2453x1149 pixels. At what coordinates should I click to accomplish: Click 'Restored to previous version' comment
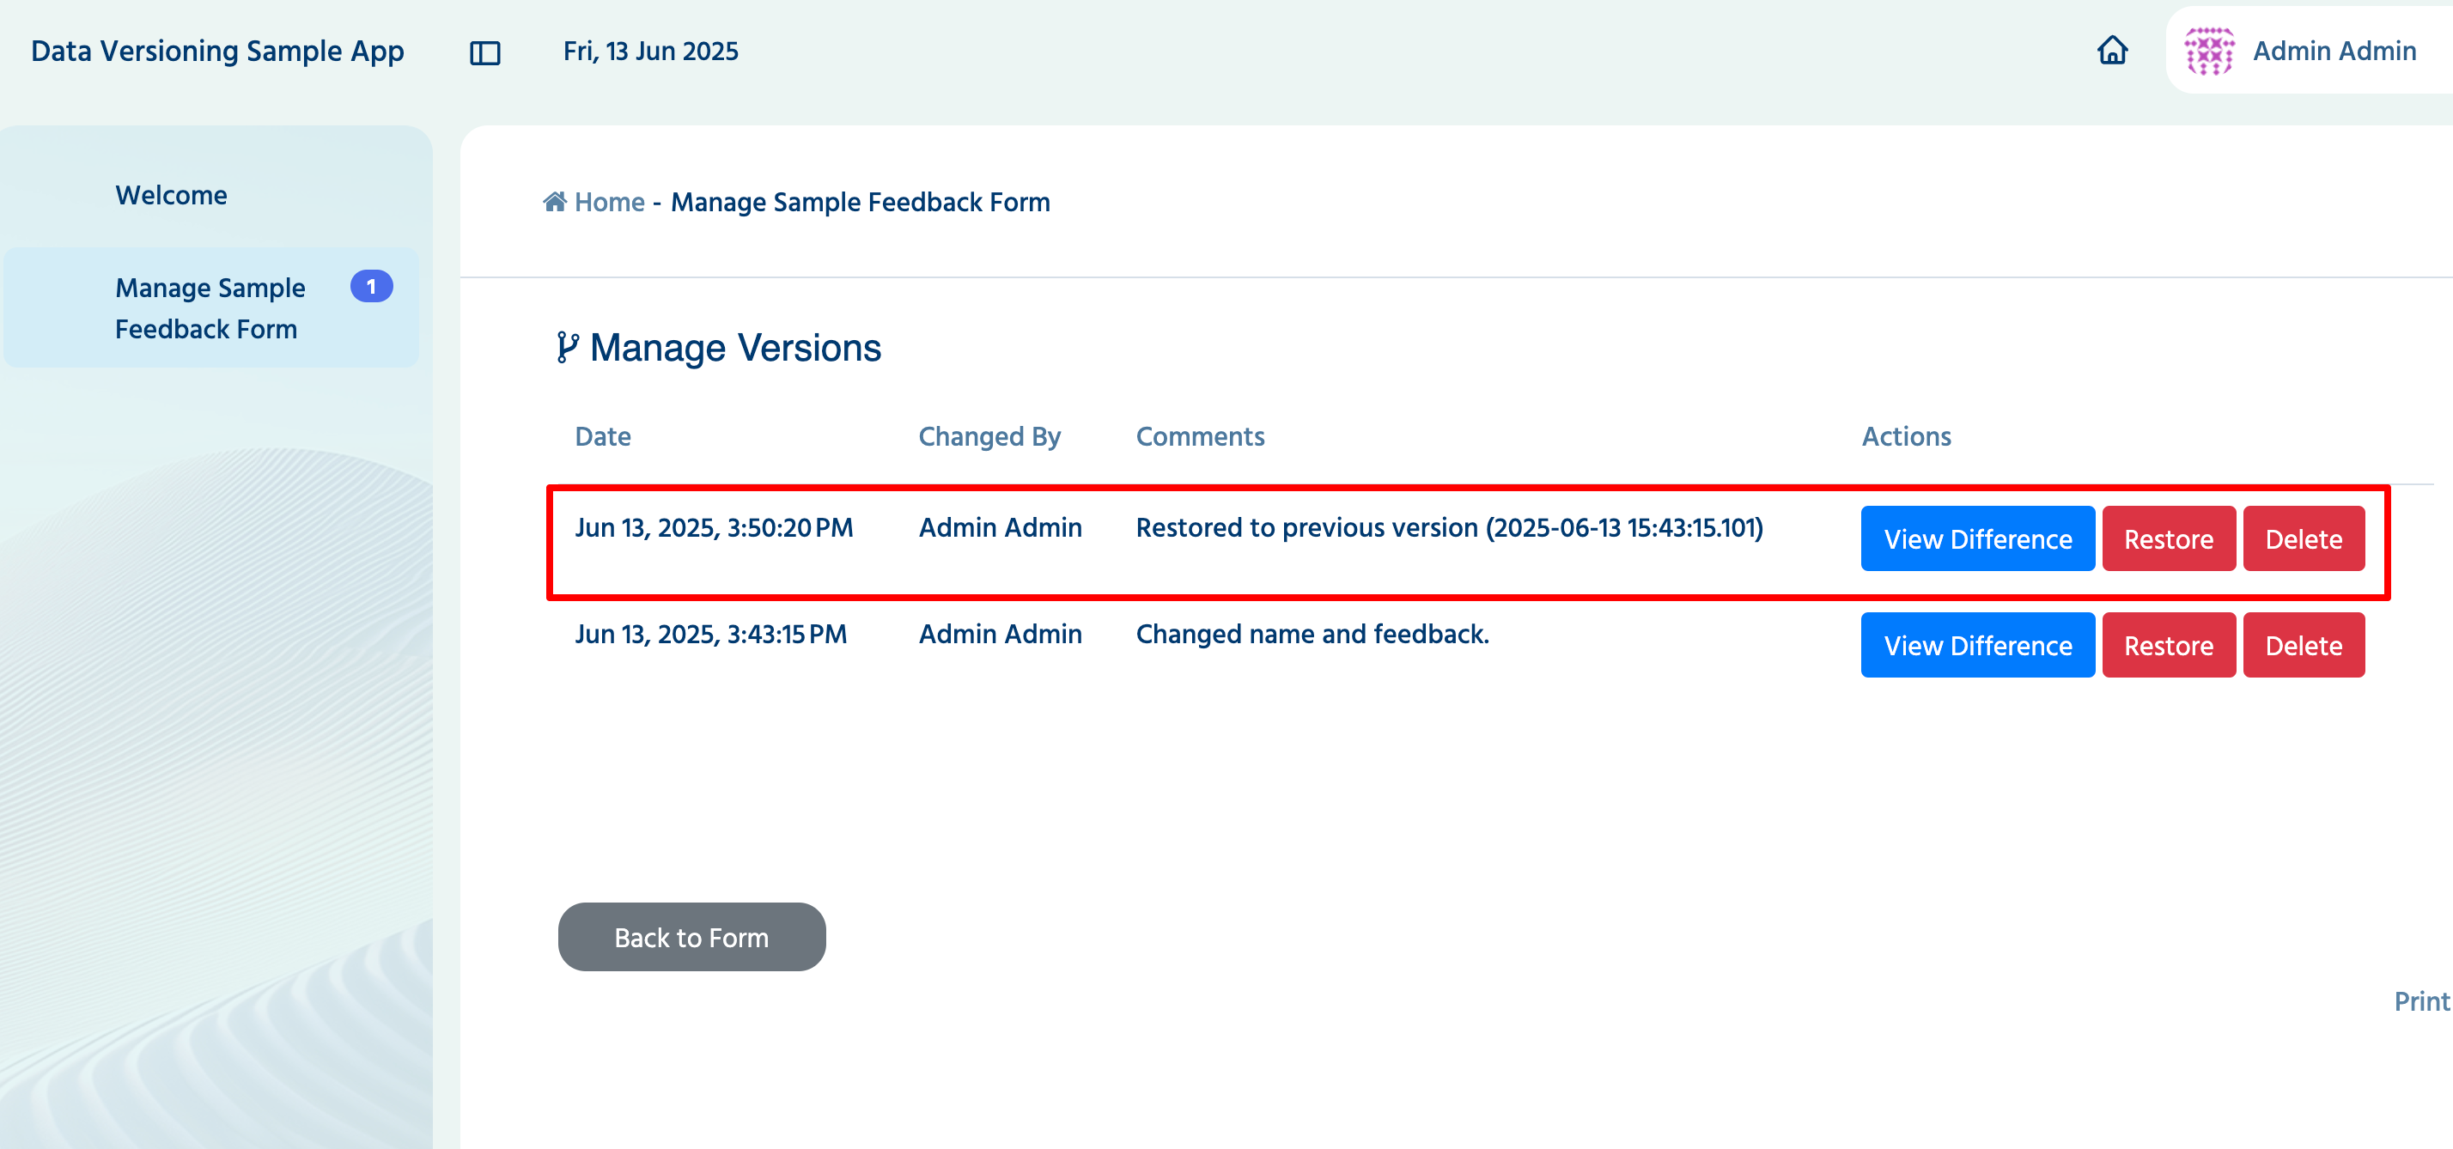click(x=1449, y=528)
